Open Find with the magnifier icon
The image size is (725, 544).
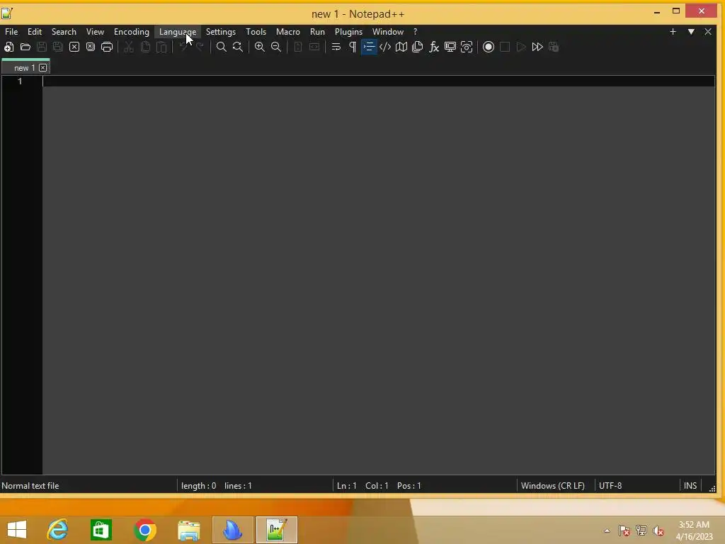222,47
